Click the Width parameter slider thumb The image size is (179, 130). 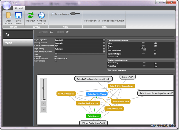pyautogui.click(x=143, y=43)
